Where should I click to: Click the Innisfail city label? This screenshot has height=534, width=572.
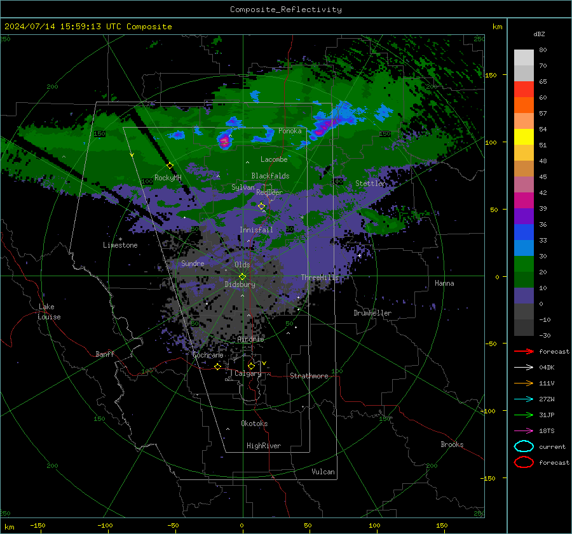(x=256, y=230)
